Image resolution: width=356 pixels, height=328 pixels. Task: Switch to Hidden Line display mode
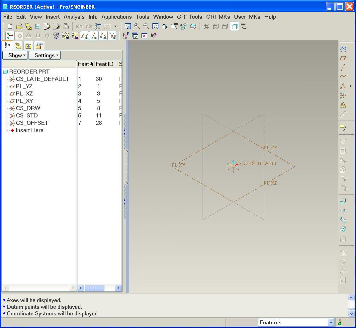coord(216,27)
